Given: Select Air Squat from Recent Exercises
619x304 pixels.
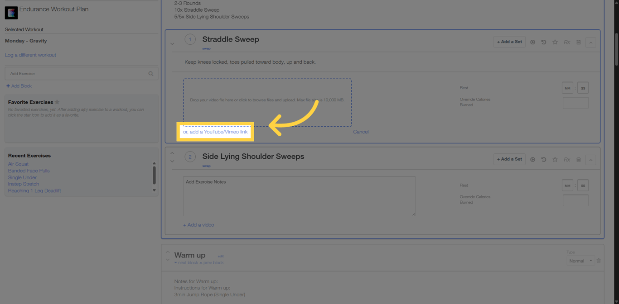Looking at the screenshot, I should [18, 164].
